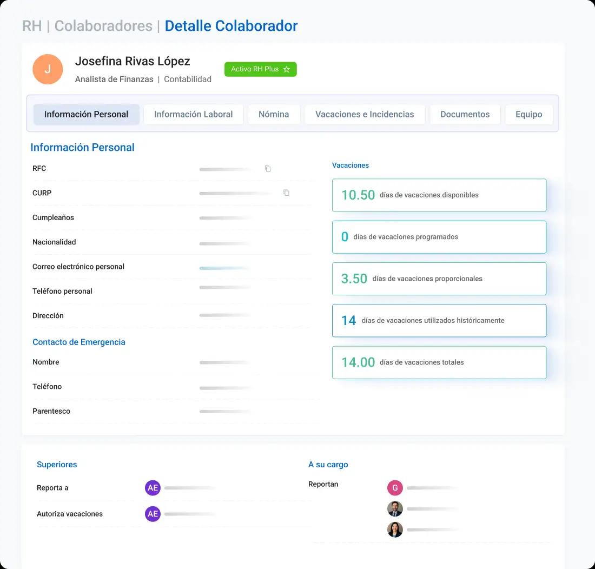Click the star icon in the Activo RH Plus badge
The image size is (595, 569).
coord(287,69)
